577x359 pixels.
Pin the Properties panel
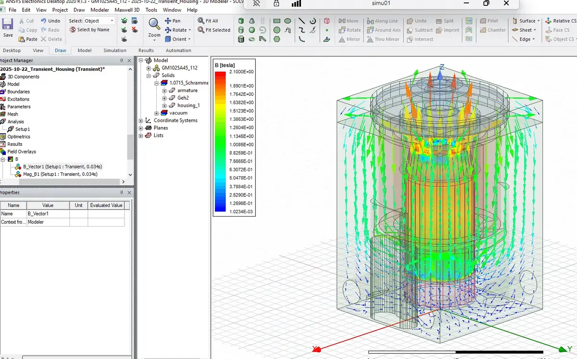point(121,192)
